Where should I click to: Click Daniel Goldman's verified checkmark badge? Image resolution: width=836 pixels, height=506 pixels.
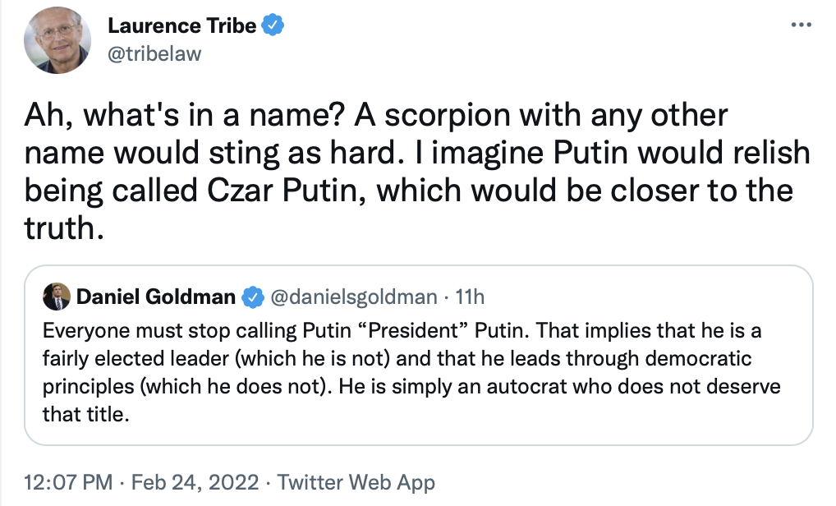[252, 297]
